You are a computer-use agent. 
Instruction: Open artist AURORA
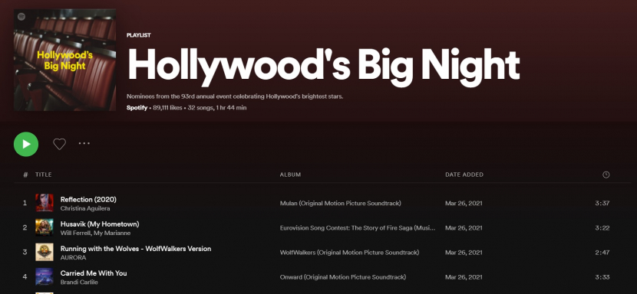[x=73, y=258]
